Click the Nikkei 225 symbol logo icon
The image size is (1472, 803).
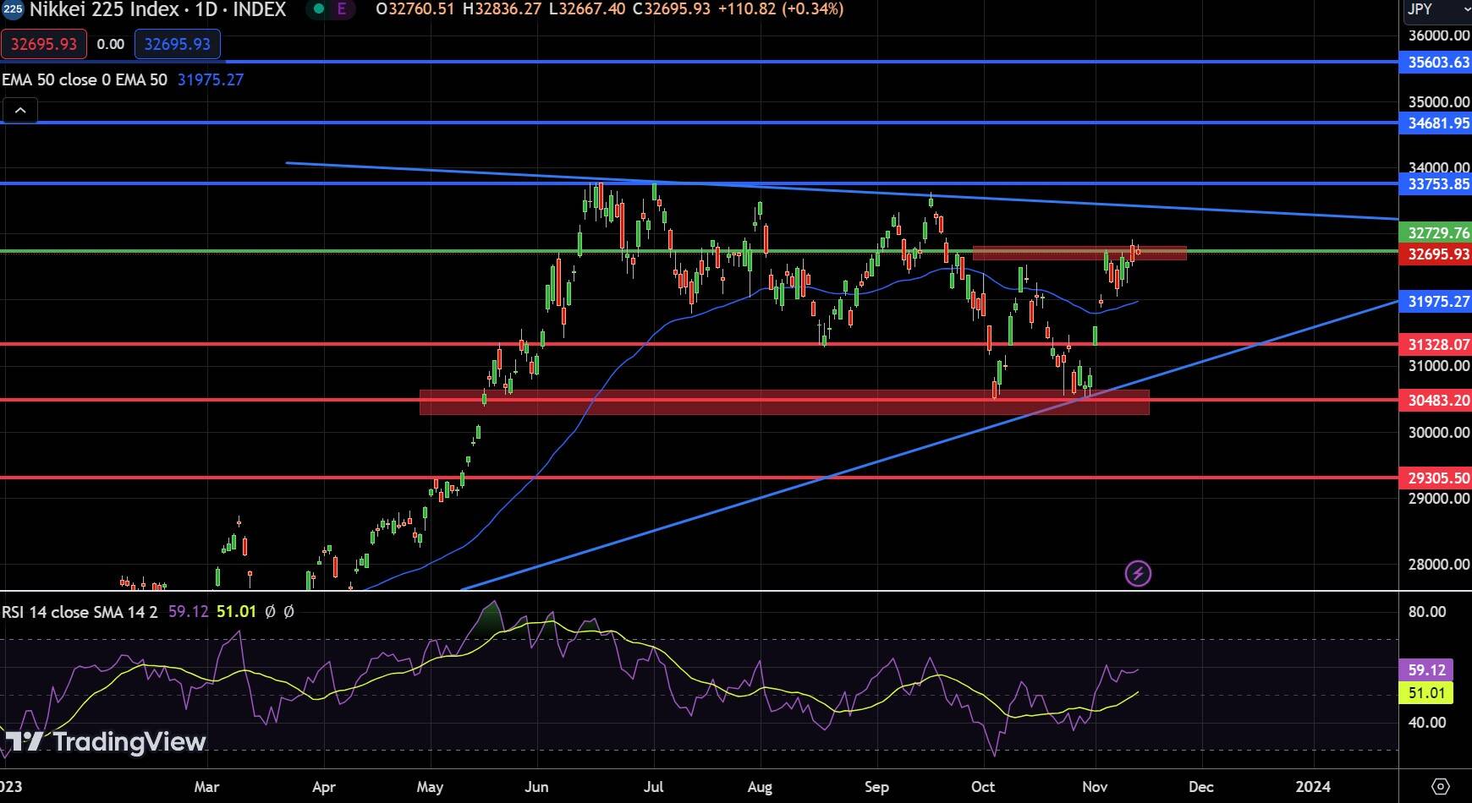(x=13, y=9)
